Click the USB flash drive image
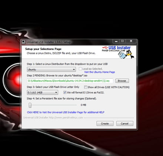 point(122,55)
